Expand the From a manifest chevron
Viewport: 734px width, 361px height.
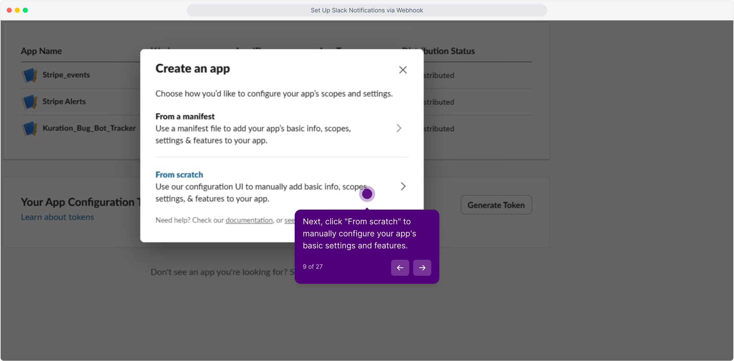pos(399,128)
